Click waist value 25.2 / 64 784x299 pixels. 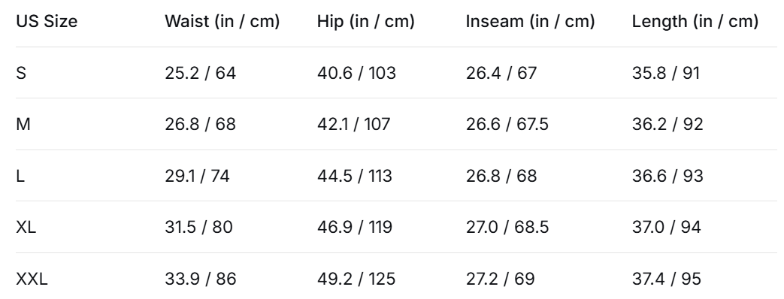tap(200, 73)
